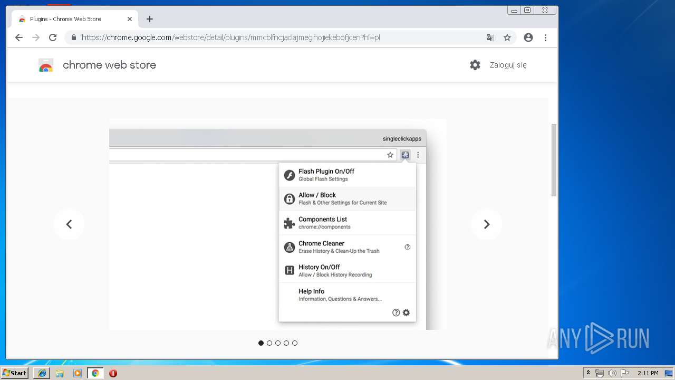Open the Windows Start menu
The image size is (675, 380).
(x=15, y=373)
